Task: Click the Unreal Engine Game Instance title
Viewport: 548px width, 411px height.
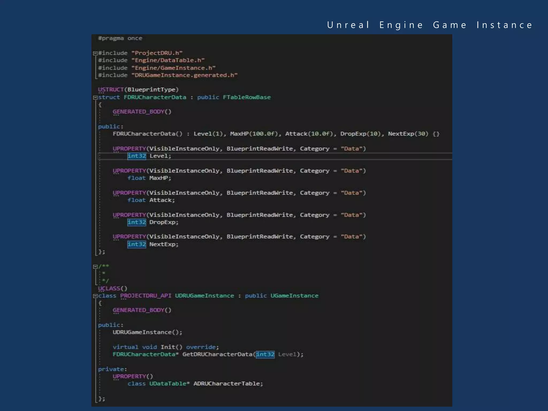Action: [x=430, y=25]
